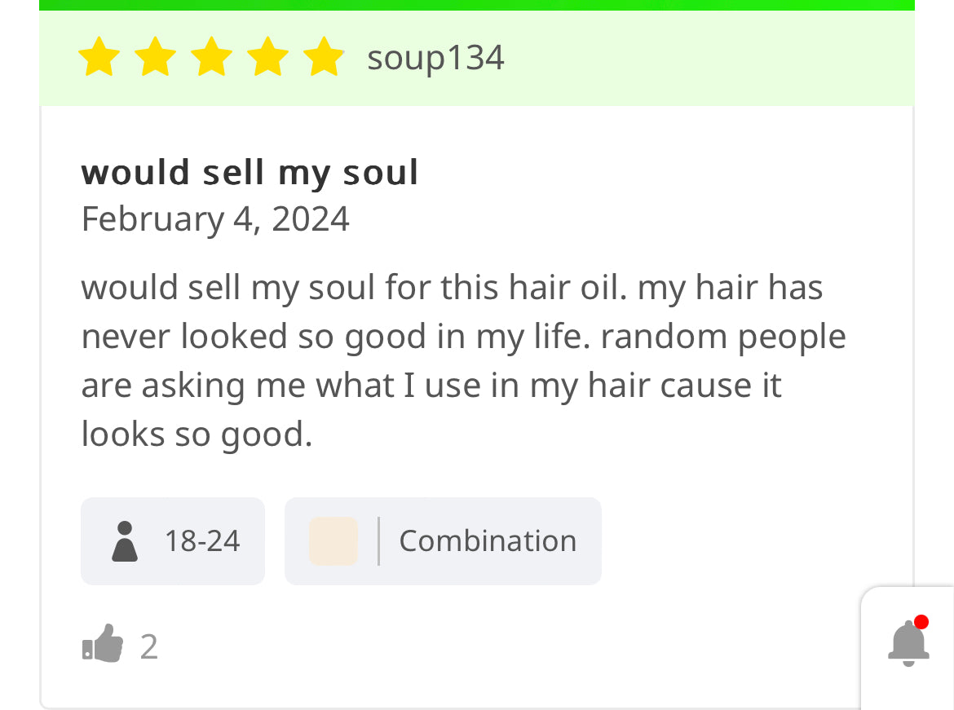Click the third star in the rating
The image size is (954, 710).
click(211, 58)
